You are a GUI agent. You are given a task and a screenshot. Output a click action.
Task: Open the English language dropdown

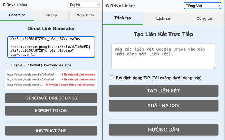click(84, 5)
